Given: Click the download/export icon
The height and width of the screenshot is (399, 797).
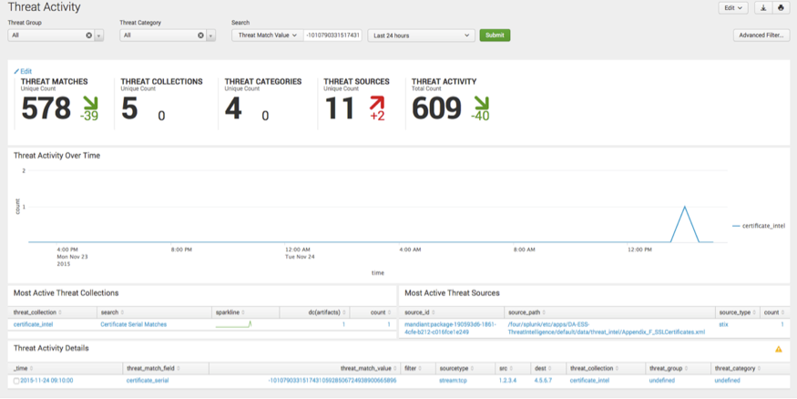Looking at the screenshot, I should click(x=763, y=8).
